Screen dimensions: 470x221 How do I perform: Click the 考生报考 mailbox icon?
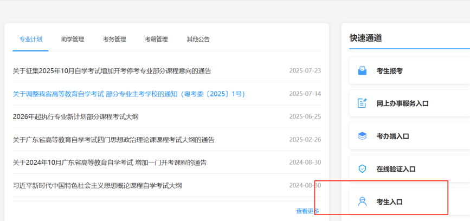pos(362,71)
